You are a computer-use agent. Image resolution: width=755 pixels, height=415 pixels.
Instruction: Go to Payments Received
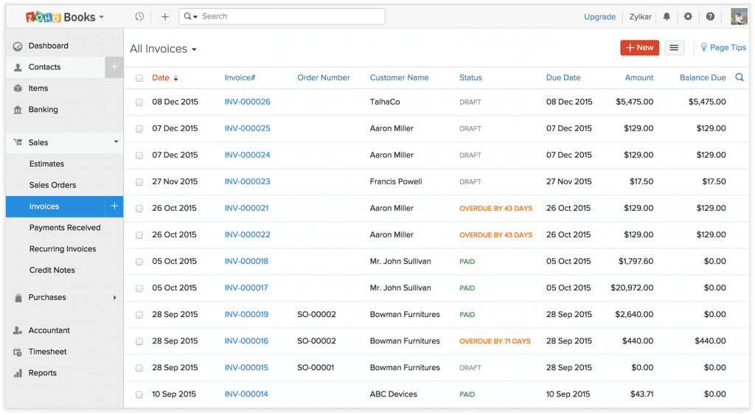pos(65,227)
